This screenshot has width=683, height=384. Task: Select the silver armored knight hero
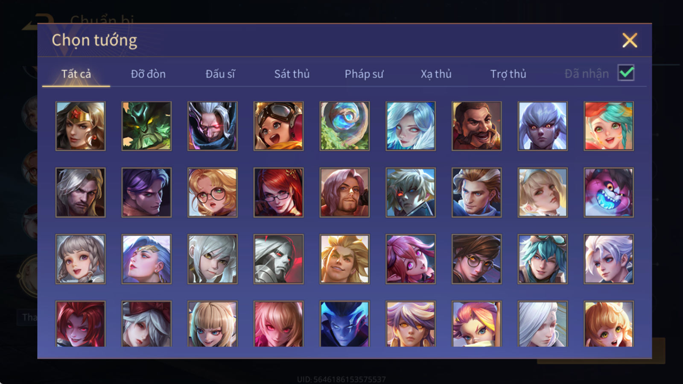pos(278,259)
